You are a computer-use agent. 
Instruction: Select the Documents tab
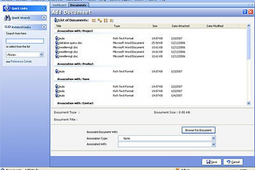tap(78, 5)
